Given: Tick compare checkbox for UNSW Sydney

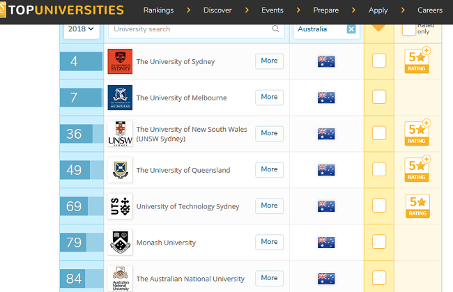Looking at the screenshot, I should tap(379, 133).
